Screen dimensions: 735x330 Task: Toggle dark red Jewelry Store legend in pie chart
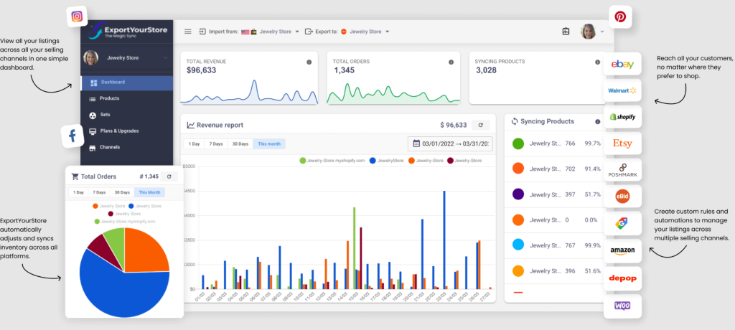click(124, 214)
